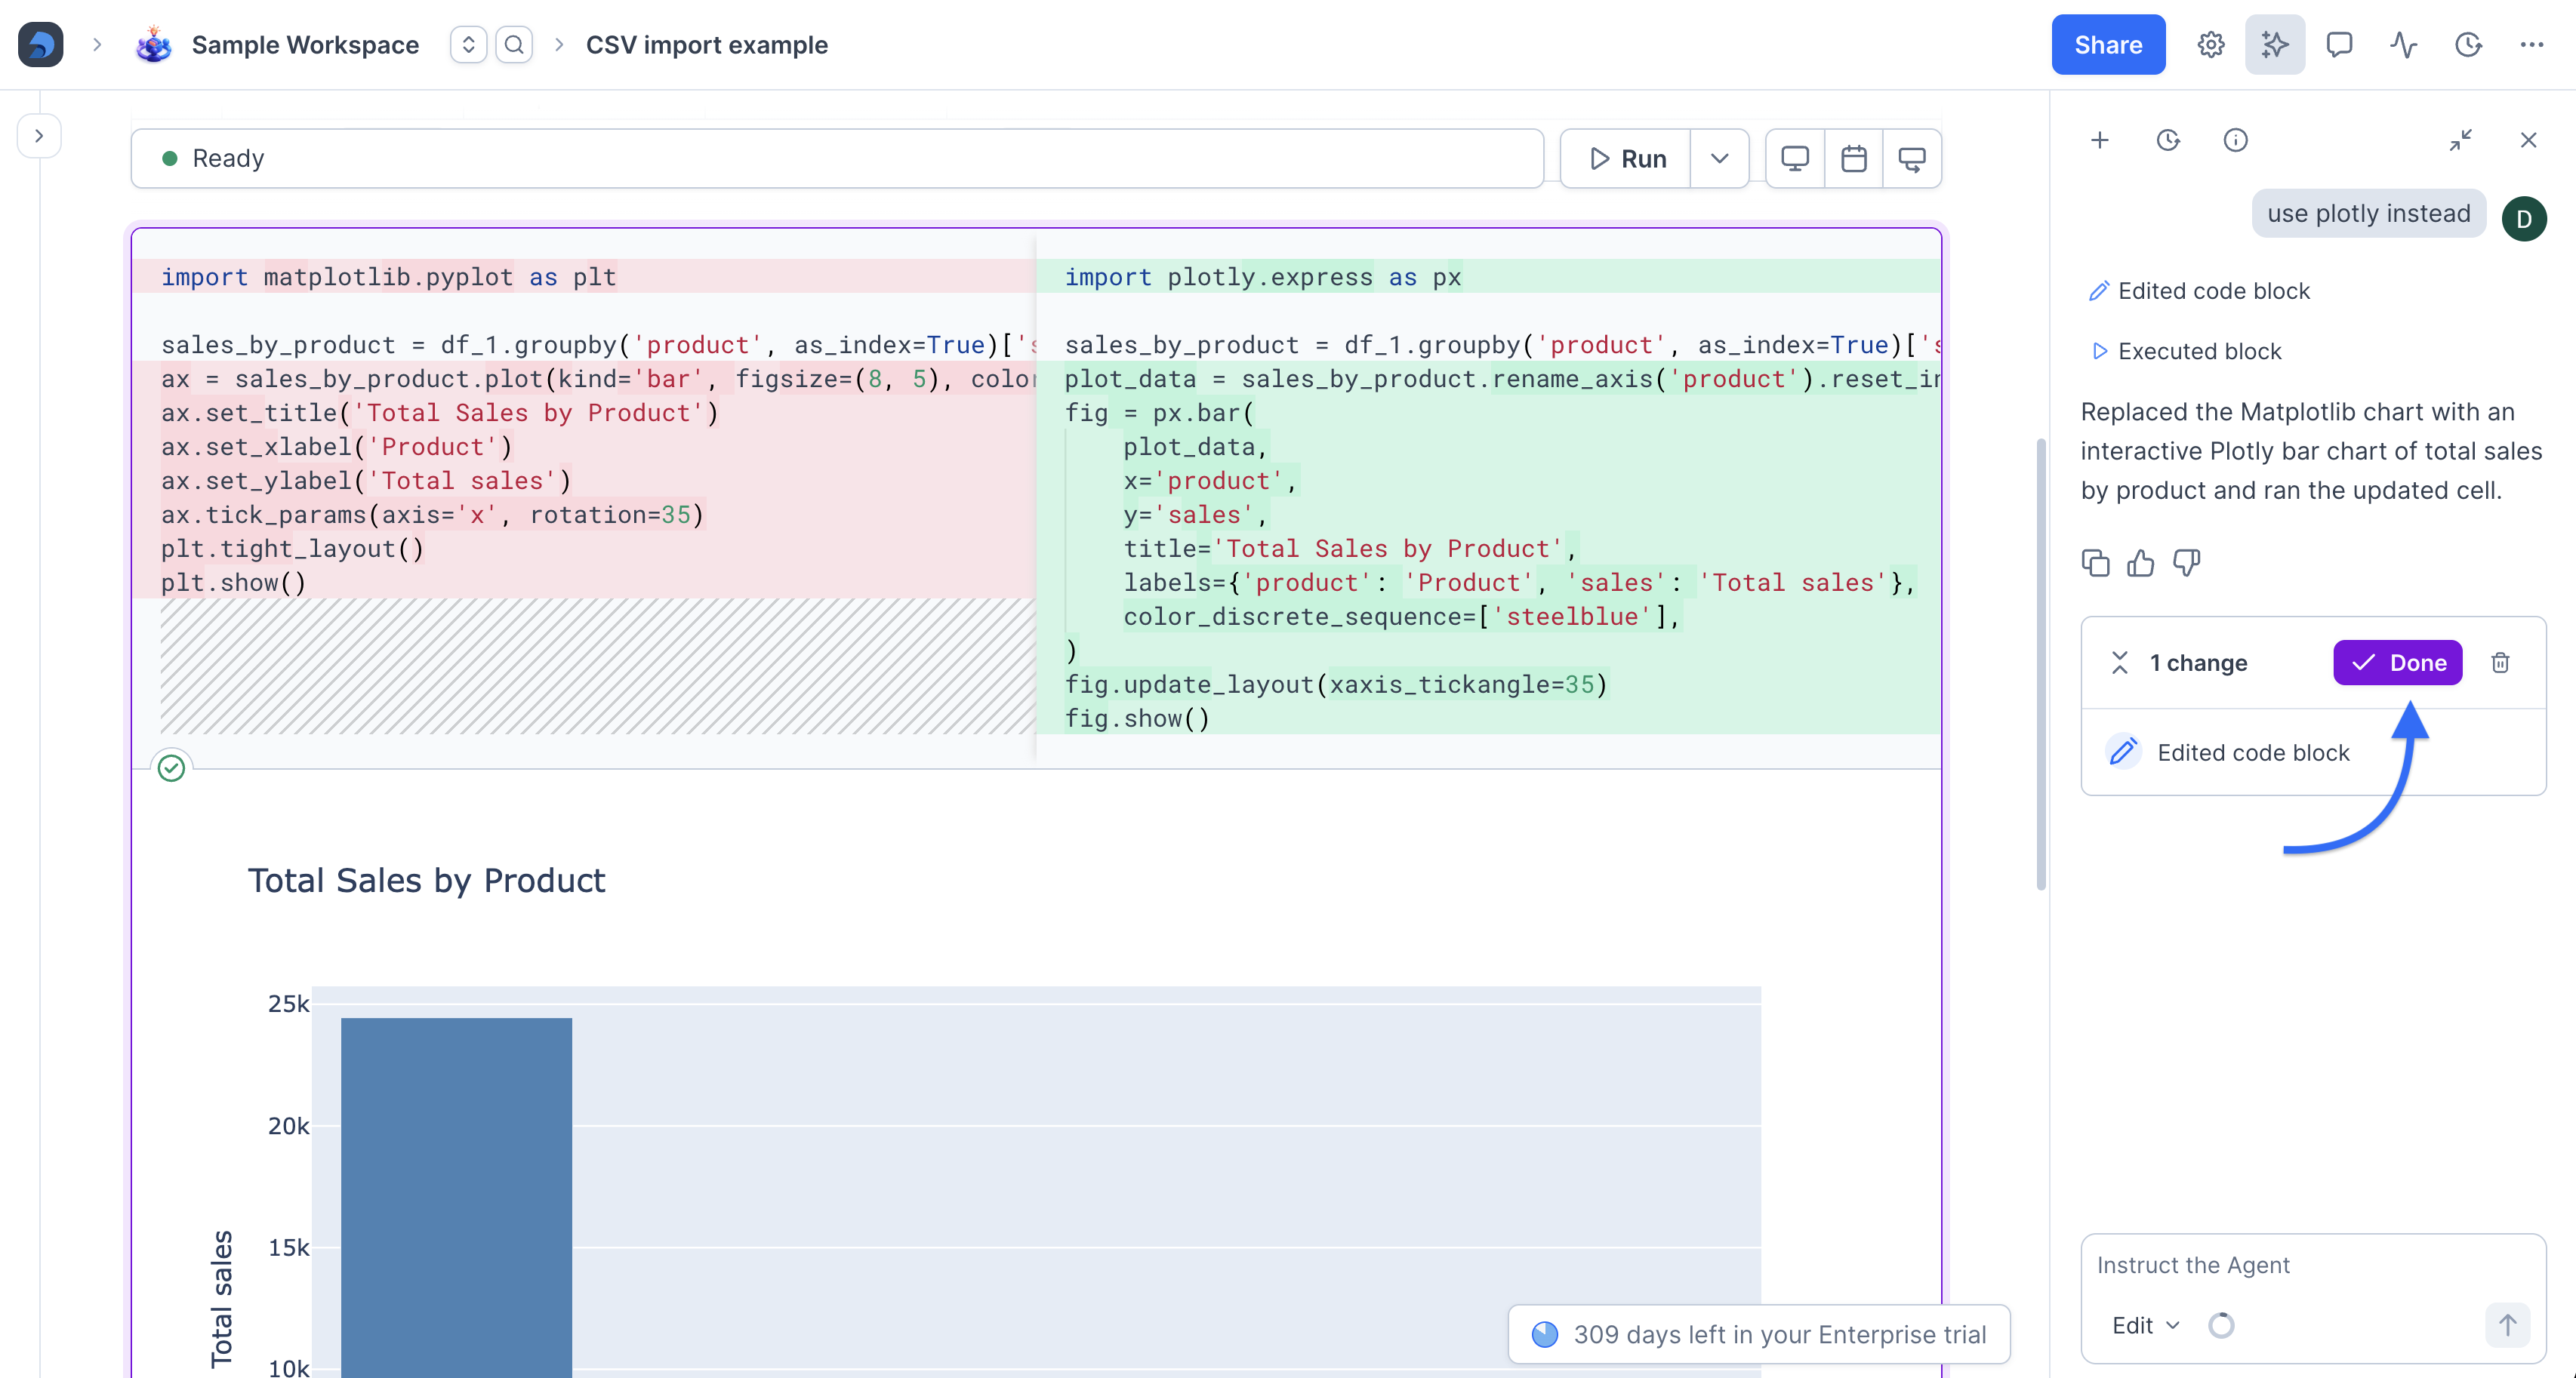Open the comments panel icon

click(x=2338, y=45)
